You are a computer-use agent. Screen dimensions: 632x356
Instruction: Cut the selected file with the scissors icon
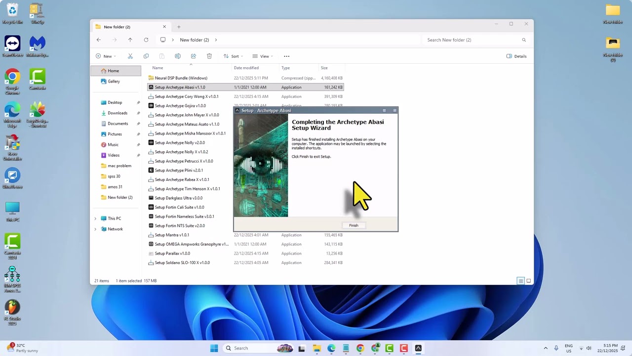[x=130, y=56]
